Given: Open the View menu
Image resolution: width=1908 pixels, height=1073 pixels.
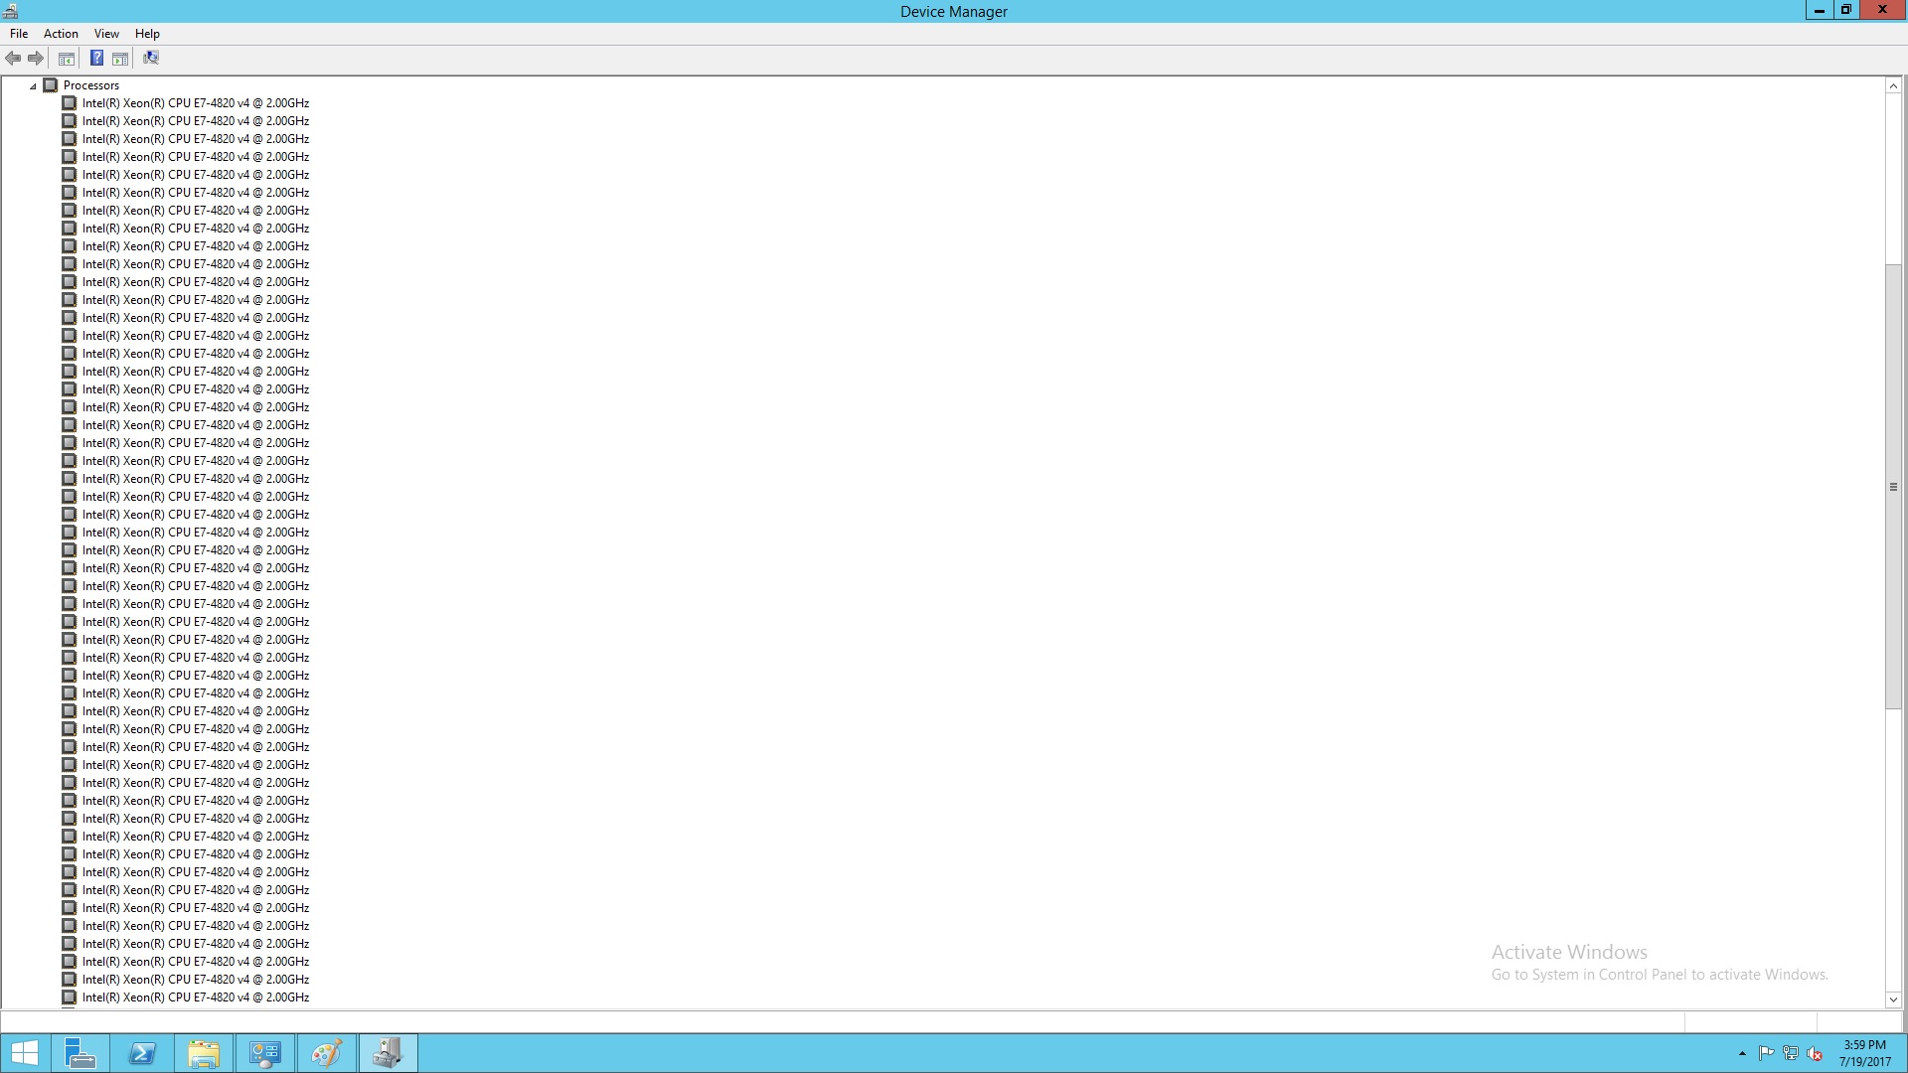Looking at the screenshot, I should click(106, 34).
